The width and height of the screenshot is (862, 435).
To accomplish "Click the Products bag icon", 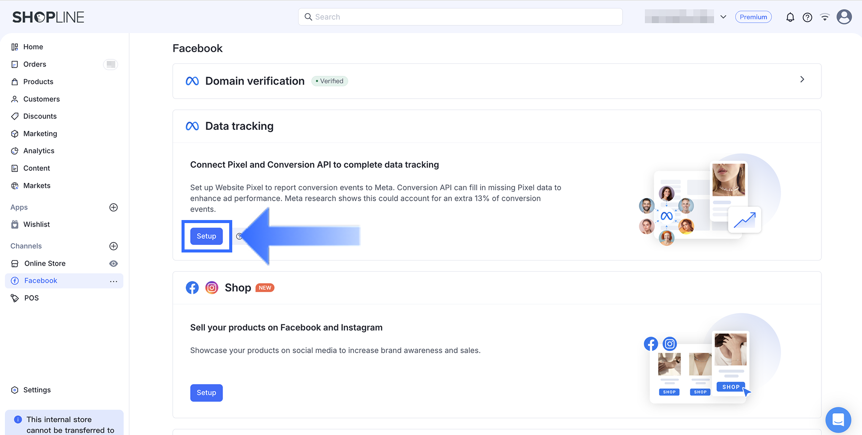I will point(15,82).
